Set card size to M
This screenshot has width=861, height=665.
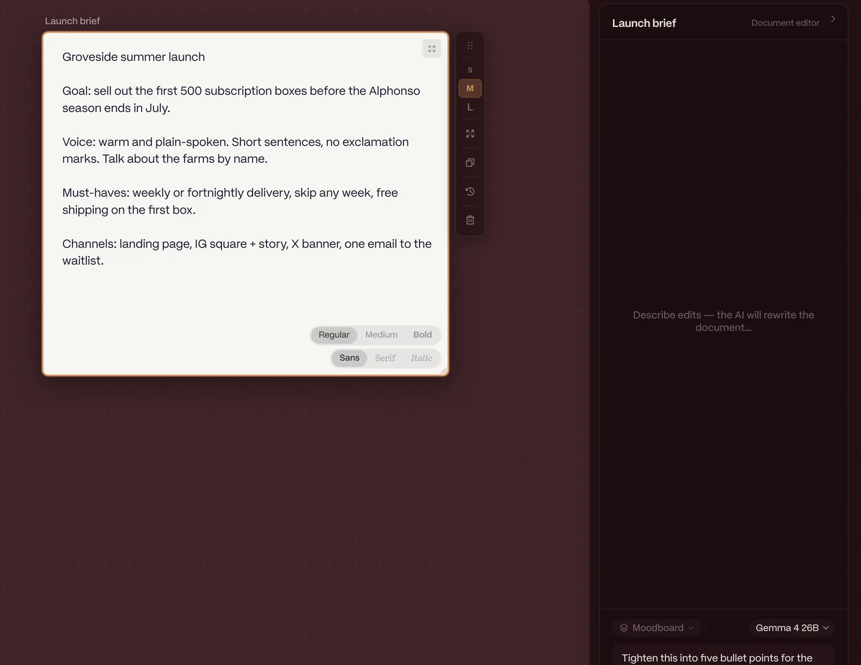tap(470, 88)
